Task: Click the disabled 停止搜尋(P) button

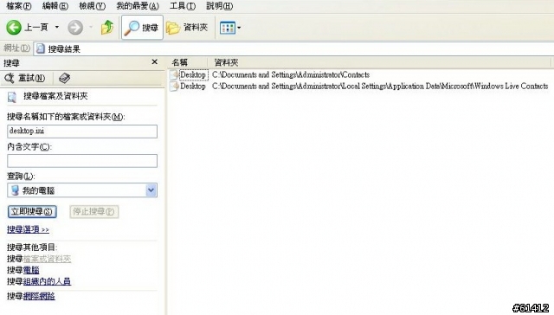Action: 94,211
